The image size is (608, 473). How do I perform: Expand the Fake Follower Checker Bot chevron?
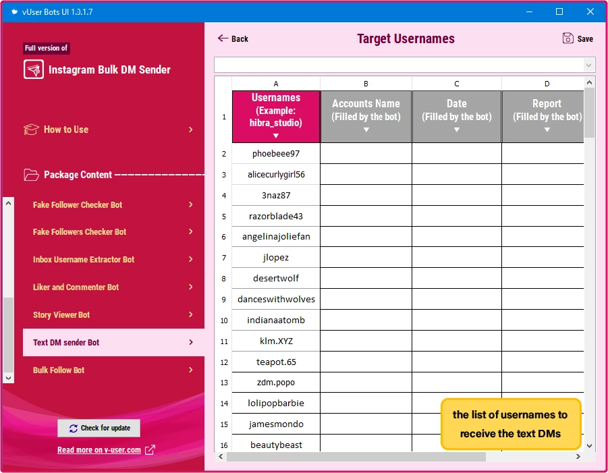(x=191, y=204)
